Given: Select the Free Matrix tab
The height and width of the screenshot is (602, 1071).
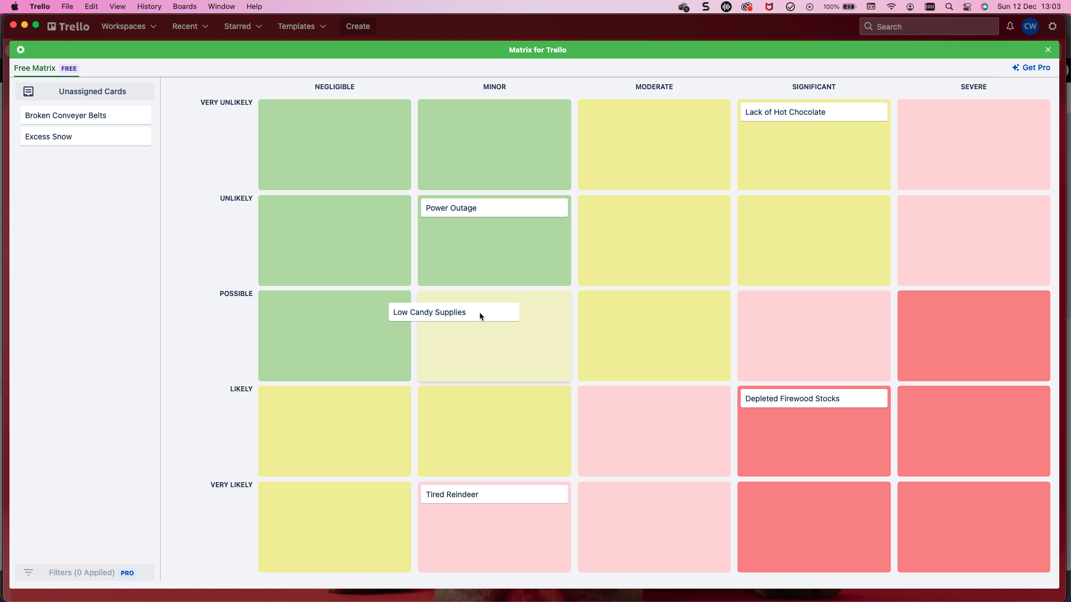Looking at the screenshot, I should [46, 68].
